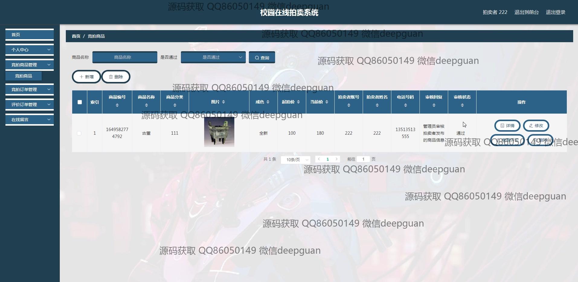Click the 删除 button beside 新增
This screenshot has width=578, height=282.
pos(116,77)
